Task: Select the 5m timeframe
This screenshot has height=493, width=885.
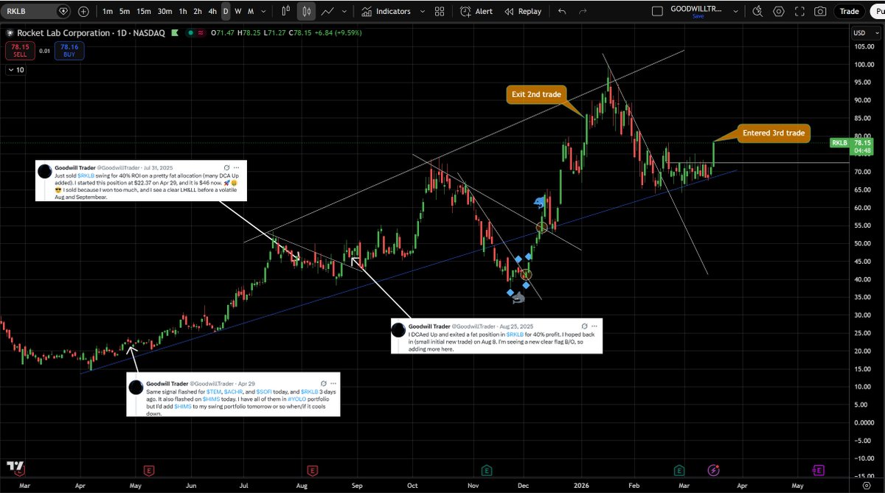Action: click(x=125, y=11)
